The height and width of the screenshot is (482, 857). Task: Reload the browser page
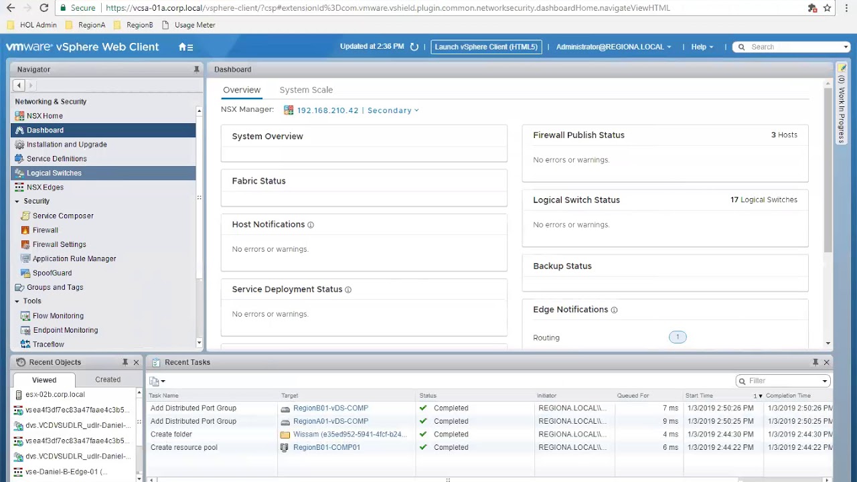[44, 8]
